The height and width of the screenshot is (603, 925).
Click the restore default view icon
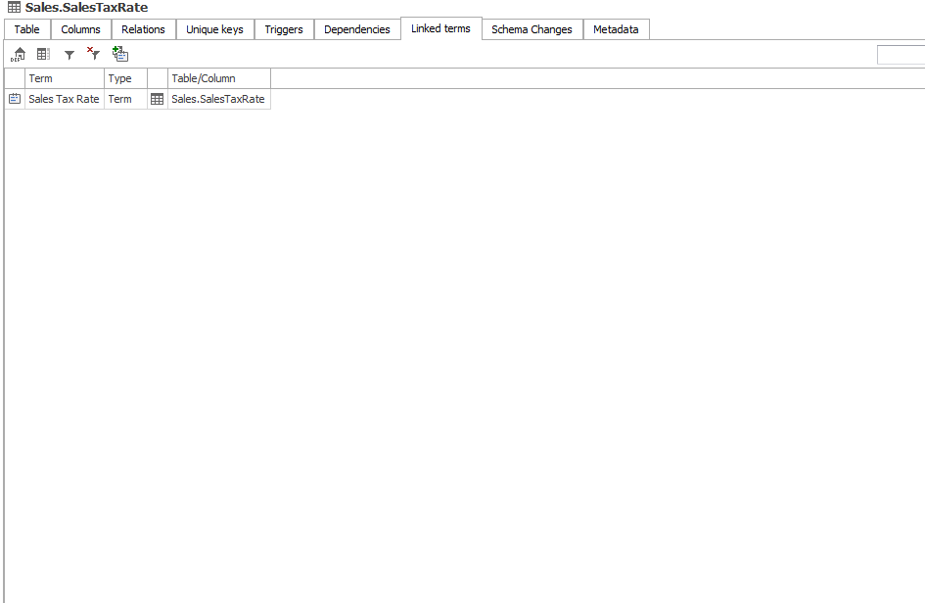(19, 55)
